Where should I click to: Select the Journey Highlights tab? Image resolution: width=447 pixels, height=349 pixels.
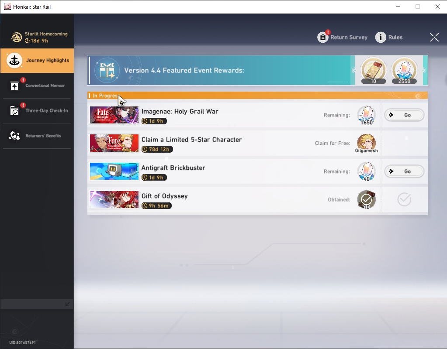[37, 60]
